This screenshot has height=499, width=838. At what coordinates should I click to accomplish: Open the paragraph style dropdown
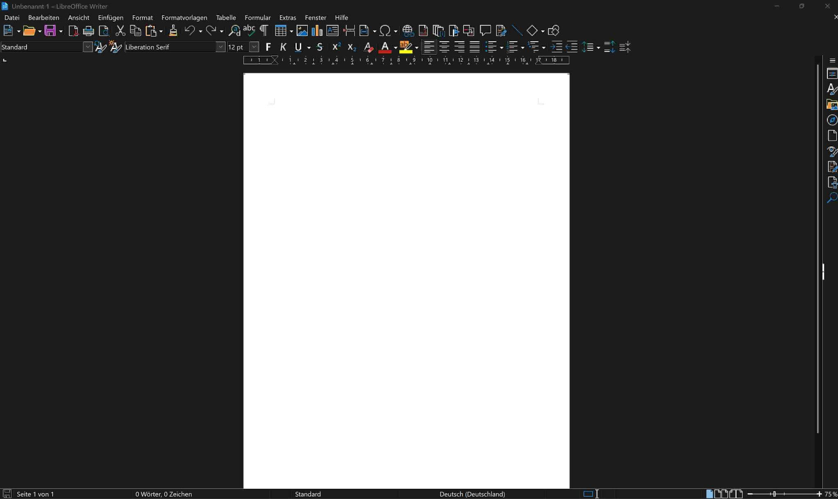88,47
